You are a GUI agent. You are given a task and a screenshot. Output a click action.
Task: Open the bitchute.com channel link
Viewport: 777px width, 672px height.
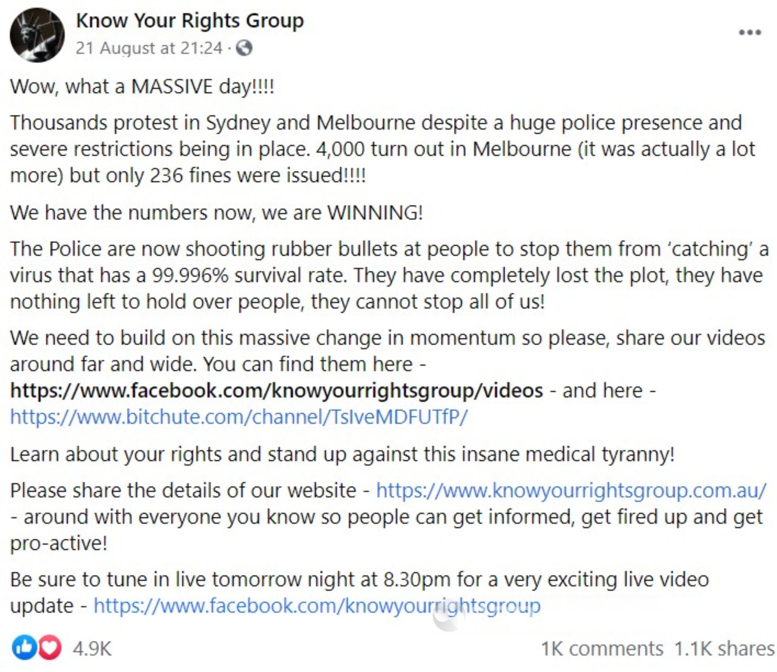point(239,417)
